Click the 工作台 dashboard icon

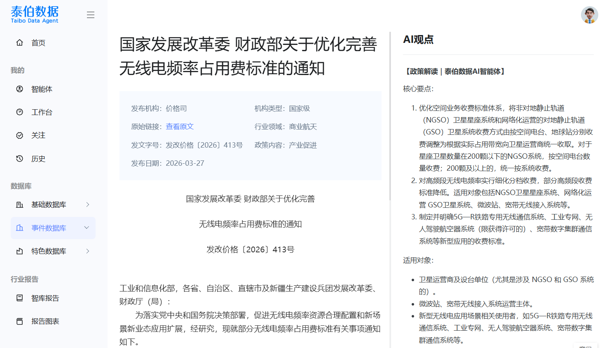coord(19,112)
